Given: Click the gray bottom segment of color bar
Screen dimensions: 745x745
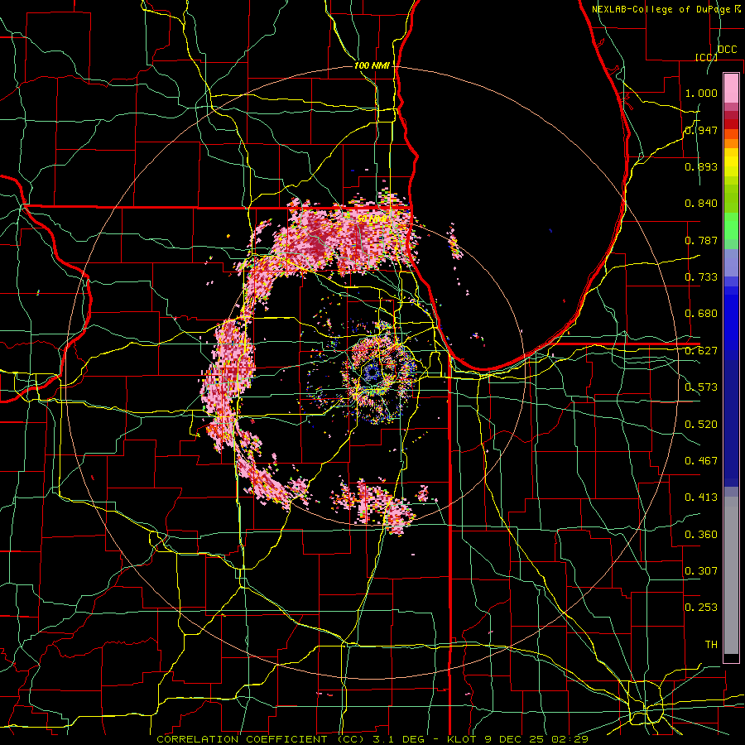Looking at the screenshot, I should pos(731,575).
